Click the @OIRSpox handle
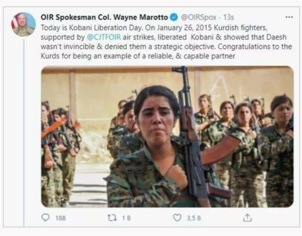Screen dimensions: 302x236 tap(199, 17)
